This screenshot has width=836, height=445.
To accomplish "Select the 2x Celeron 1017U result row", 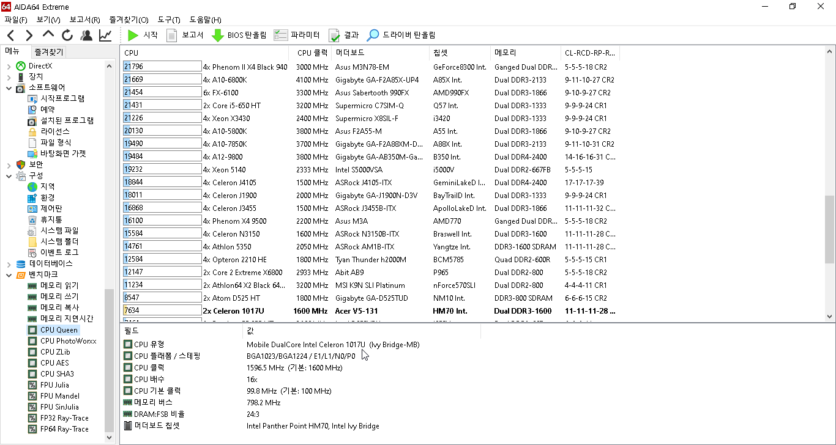I will pyautogui.click(x=371, y=311).
